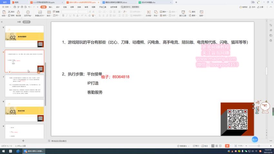Toggle Underline formatting

click(70, 15)
